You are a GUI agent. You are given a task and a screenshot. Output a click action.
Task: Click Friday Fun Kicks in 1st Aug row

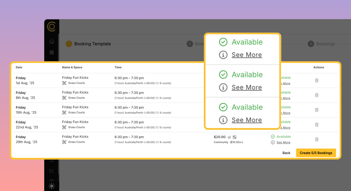click(x=75, y=78)
